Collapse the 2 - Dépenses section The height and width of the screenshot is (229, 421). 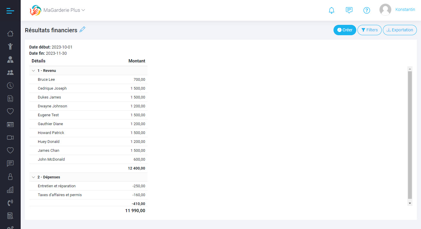point(33,177)
